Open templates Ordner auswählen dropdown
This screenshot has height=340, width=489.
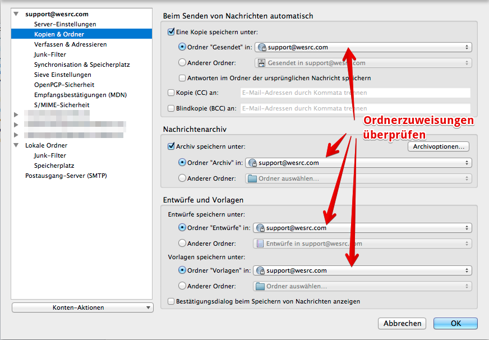click(x=362, y=286)
